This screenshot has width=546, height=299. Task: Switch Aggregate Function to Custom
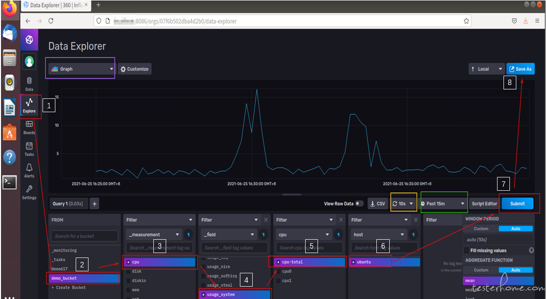coord(481,270)
